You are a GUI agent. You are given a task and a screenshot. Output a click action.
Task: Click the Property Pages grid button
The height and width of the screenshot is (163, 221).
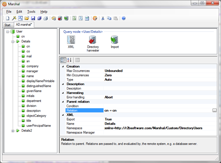[x=77, y=60]
